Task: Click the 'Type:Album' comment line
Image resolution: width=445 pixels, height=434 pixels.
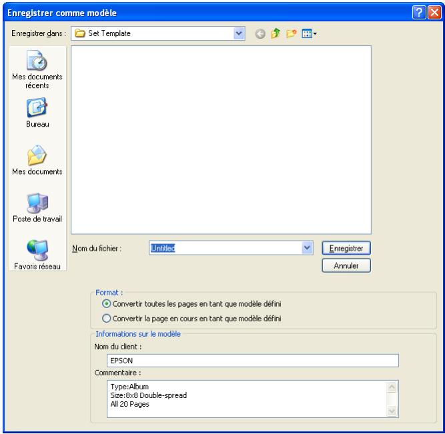Action: [129, 387]
